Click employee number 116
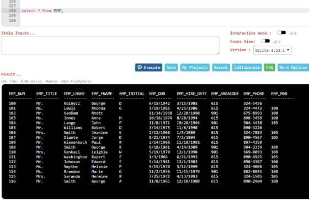The image size is (309, 200). pyautogui.click(x=12, y=181)
